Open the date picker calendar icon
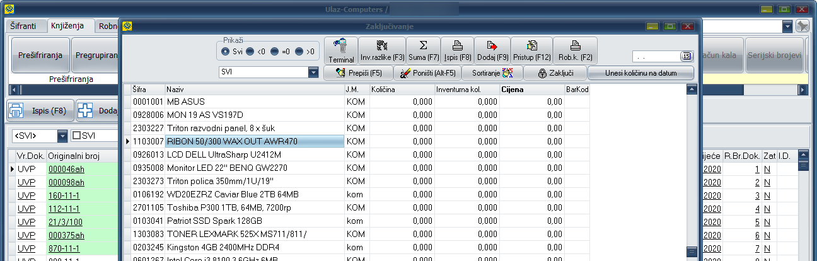817x261 pixels. click(686, 56)
